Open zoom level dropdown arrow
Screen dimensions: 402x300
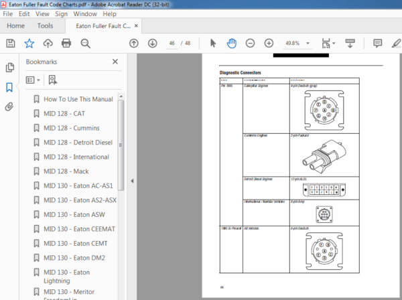(308, 44)
